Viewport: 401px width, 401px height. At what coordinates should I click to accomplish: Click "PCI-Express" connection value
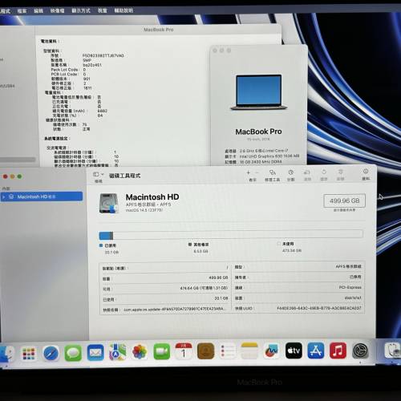click(x=350, y=287)
